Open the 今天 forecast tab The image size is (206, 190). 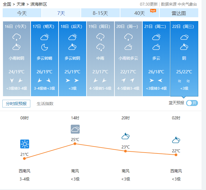coord(22,13)
